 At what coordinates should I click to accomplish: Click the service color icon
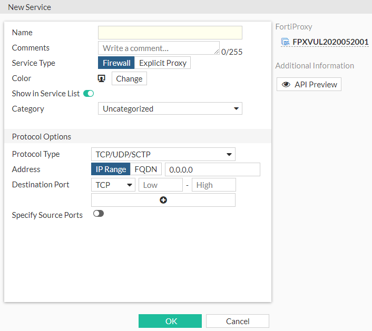point(102,78)
